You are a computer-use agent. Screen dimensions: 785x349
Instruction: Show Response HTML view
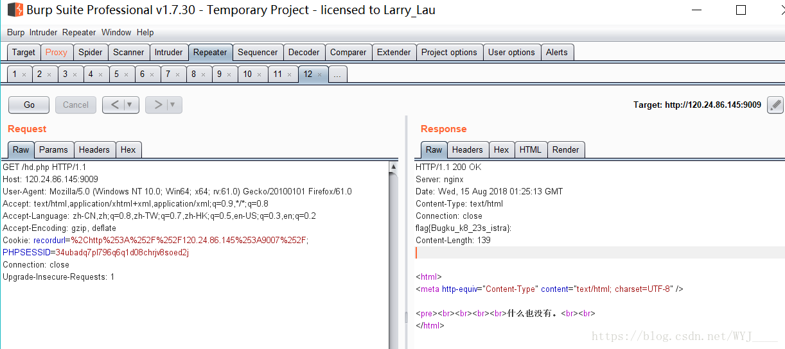531,149
